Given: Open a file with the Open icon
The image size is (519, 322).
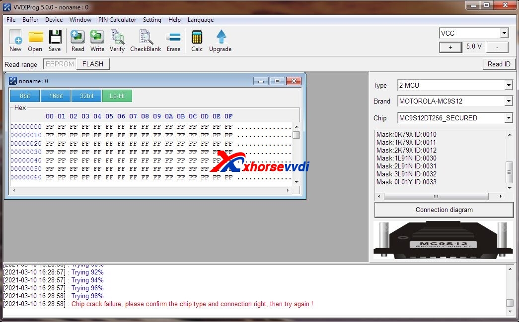Looking at the screenshot, I should coord(35,40).
